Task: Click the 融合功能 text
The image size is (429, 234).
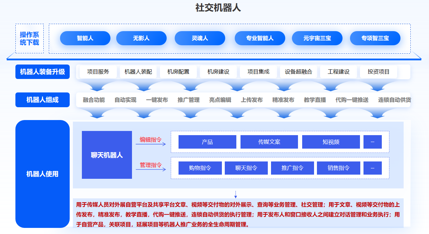Action: pos(94,100)
